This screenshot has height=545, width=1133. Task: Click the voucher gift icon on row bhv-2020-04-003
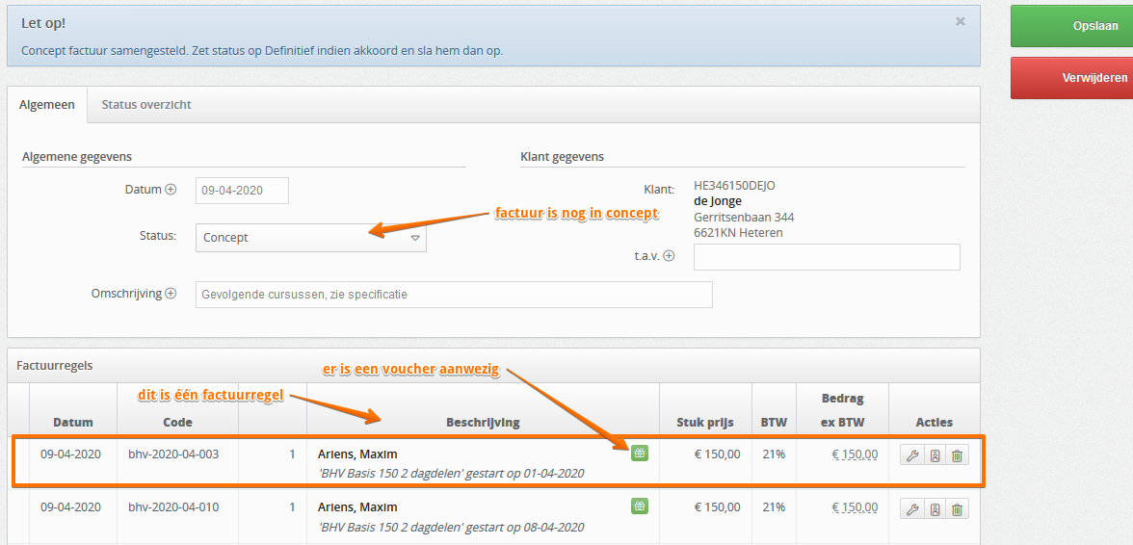point(640,454)
